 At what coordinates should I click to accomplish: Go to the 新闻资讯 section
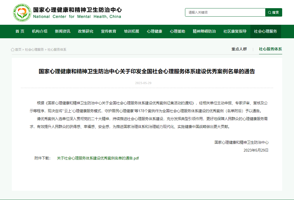[x=63, y=31]
